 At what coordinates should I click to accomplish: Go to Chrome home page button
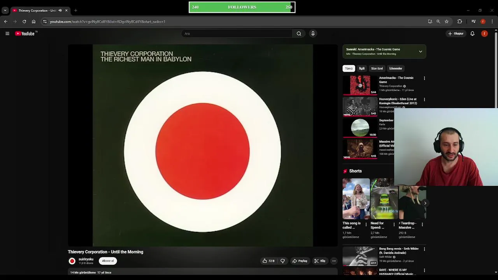point(34,21)
